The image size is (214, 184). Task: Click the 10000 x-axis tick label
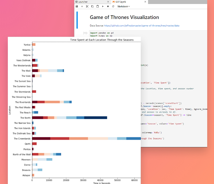[x=49, y=180]
